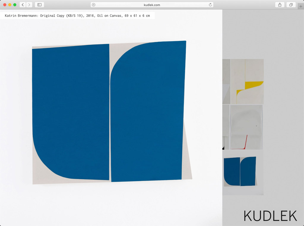This screenshot has height=226, width=304.
Task: Open the partial thumbnail beside the red line painting
Action: click(x=226, y=127)
